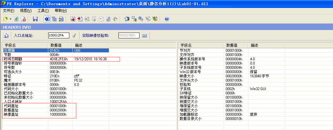This screenshot has width=333, height=130.
Task: Click date text 19/12/2010 16:16:38
Action: (x=90, y=59)
